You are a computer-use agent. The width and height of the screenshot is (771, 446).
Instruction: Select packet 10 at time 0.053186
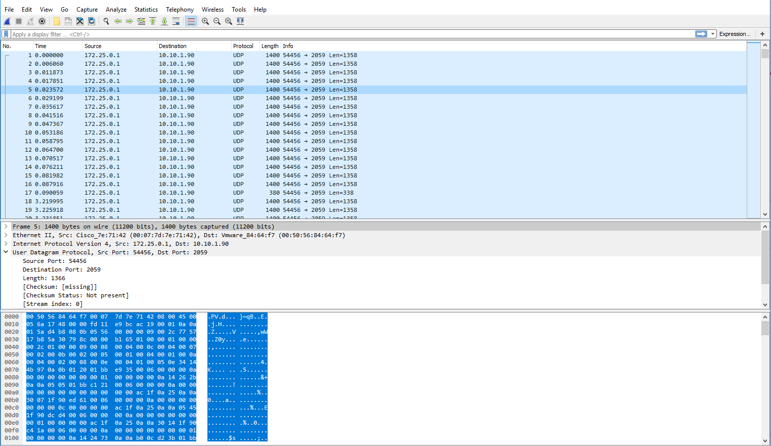point(373,132)
